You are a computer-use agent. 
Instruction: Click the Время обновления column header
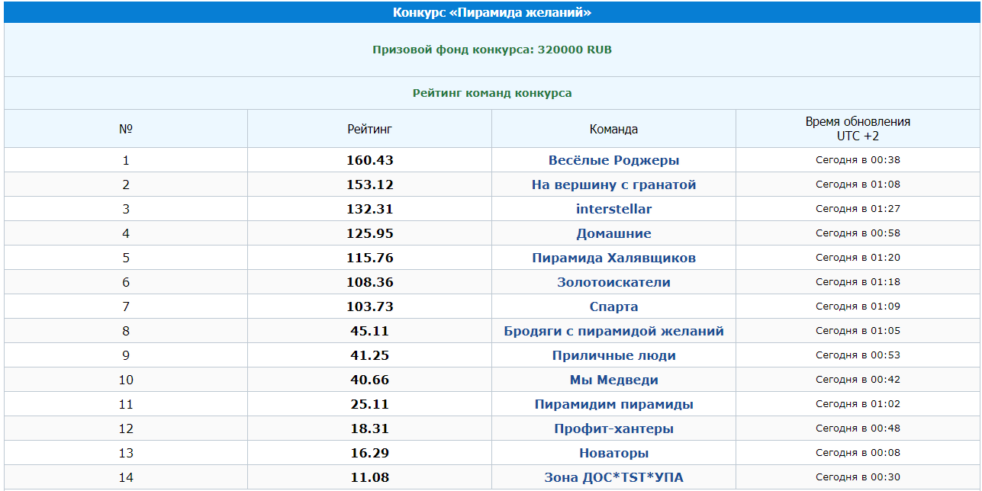[x=858, y=129]
